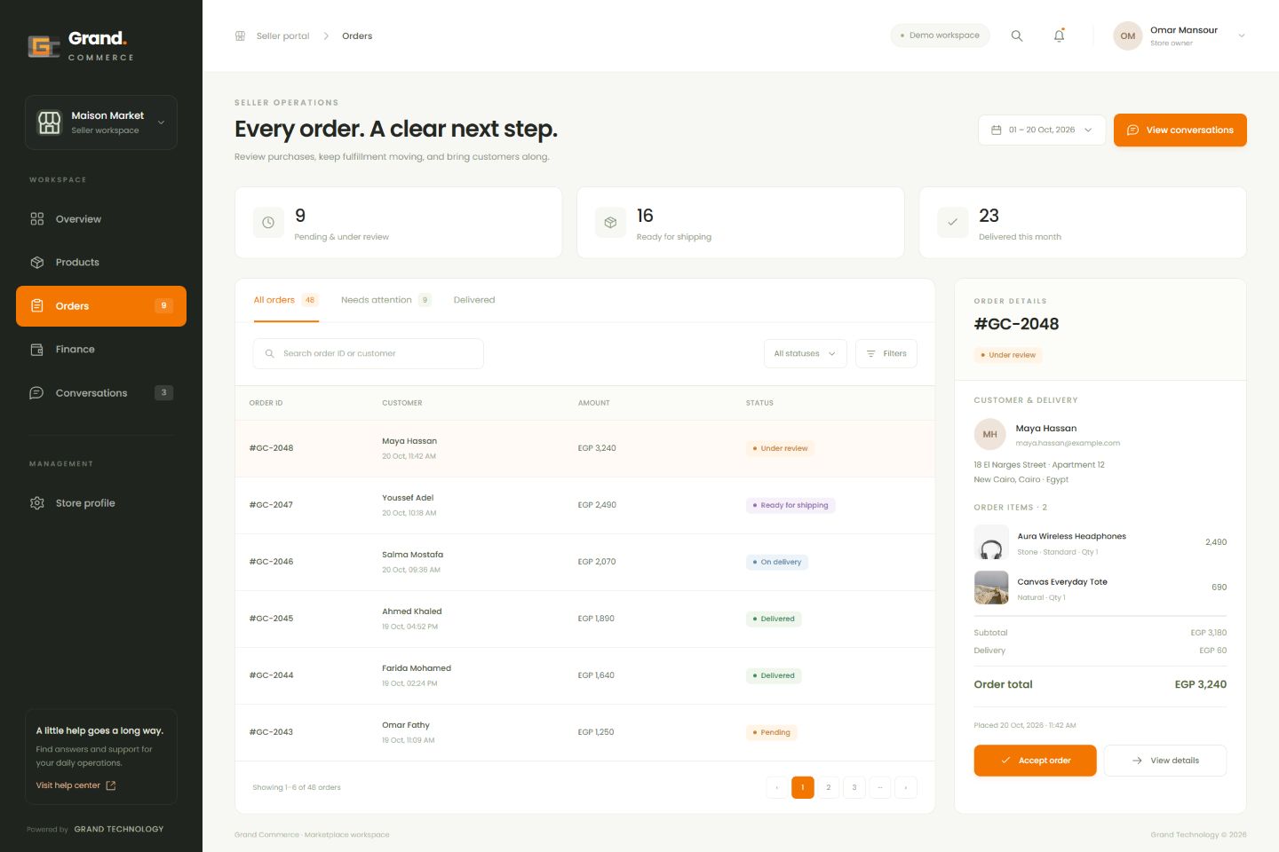Click the calendar icon in date range

click(x=997, y=130)
